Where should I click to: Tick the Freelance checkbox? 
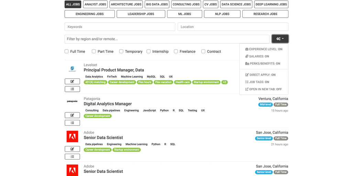[x=176, y=52]
